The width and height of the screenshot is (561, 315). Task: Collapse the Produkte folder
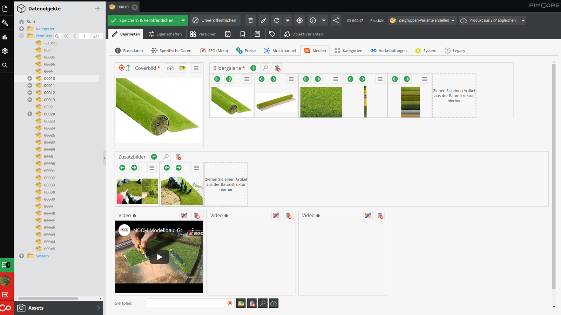(21, 36)
